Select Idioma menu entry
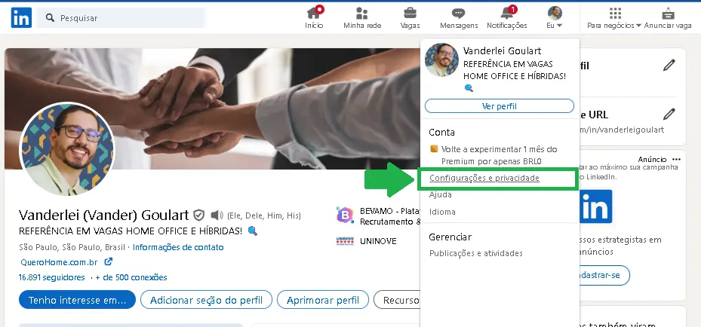This screenshot has height=327, width=701. 442,212
